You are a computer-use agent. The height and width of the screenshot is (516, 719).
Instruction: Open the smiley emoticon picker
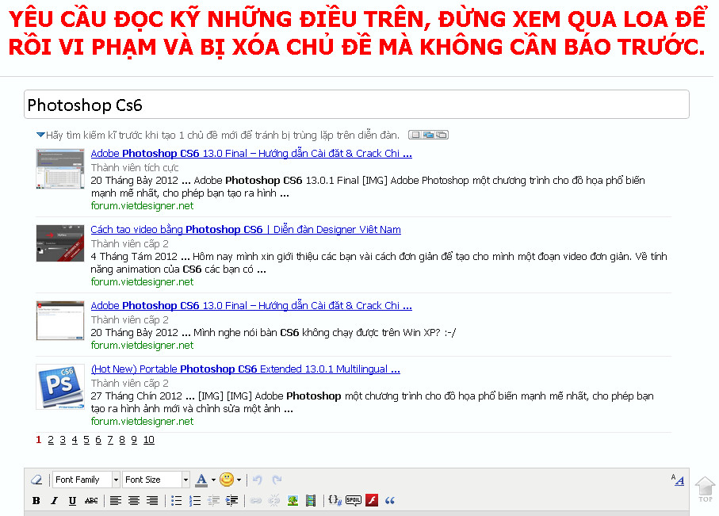point(227,480)
